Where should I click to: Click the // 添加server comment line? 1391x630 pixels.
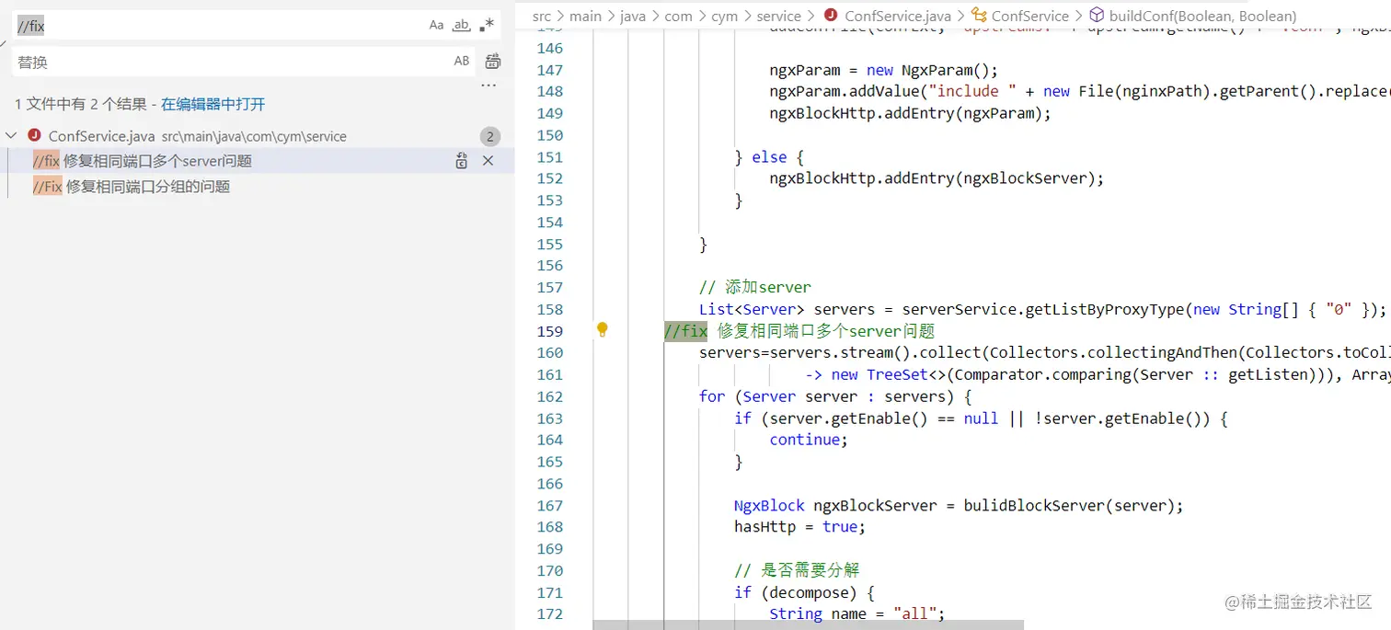[x=755, y=287]
